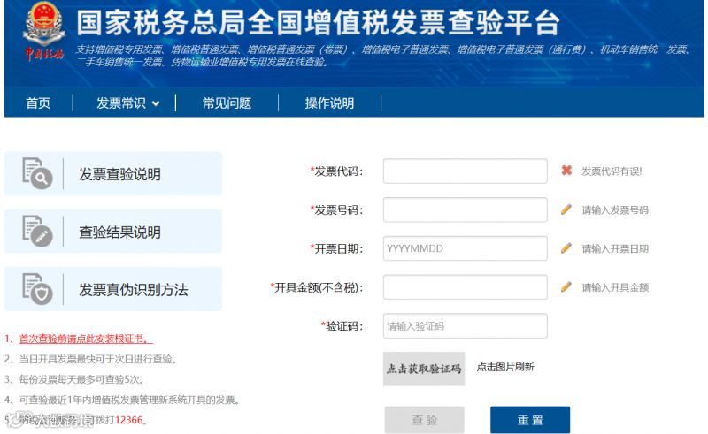Click the *开具金额(不含税): field label
This screenshot has height=434, width=708.
tap(317, 287)
